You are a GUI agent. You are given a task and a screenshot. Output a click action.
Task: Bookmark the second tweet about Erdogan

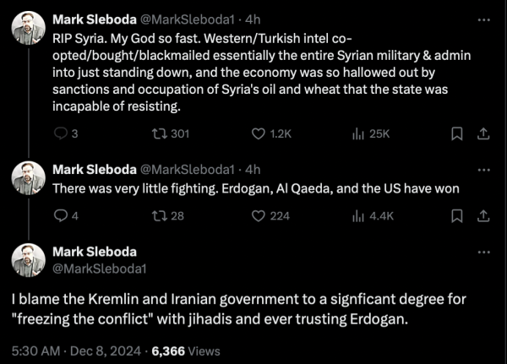pyautogui.click(x=457, y=215)
